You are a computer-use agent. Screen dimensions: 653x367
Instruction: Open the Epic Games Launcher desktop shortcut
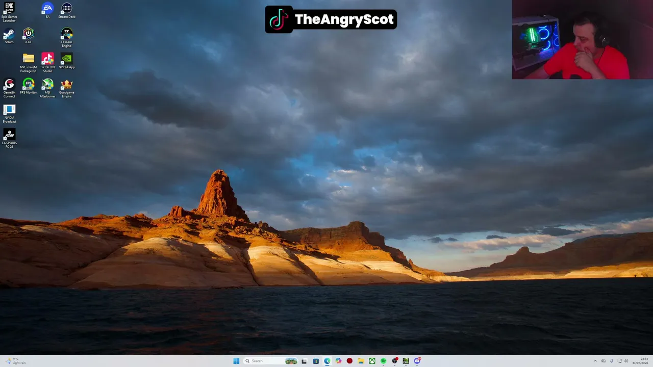point(9,12)
